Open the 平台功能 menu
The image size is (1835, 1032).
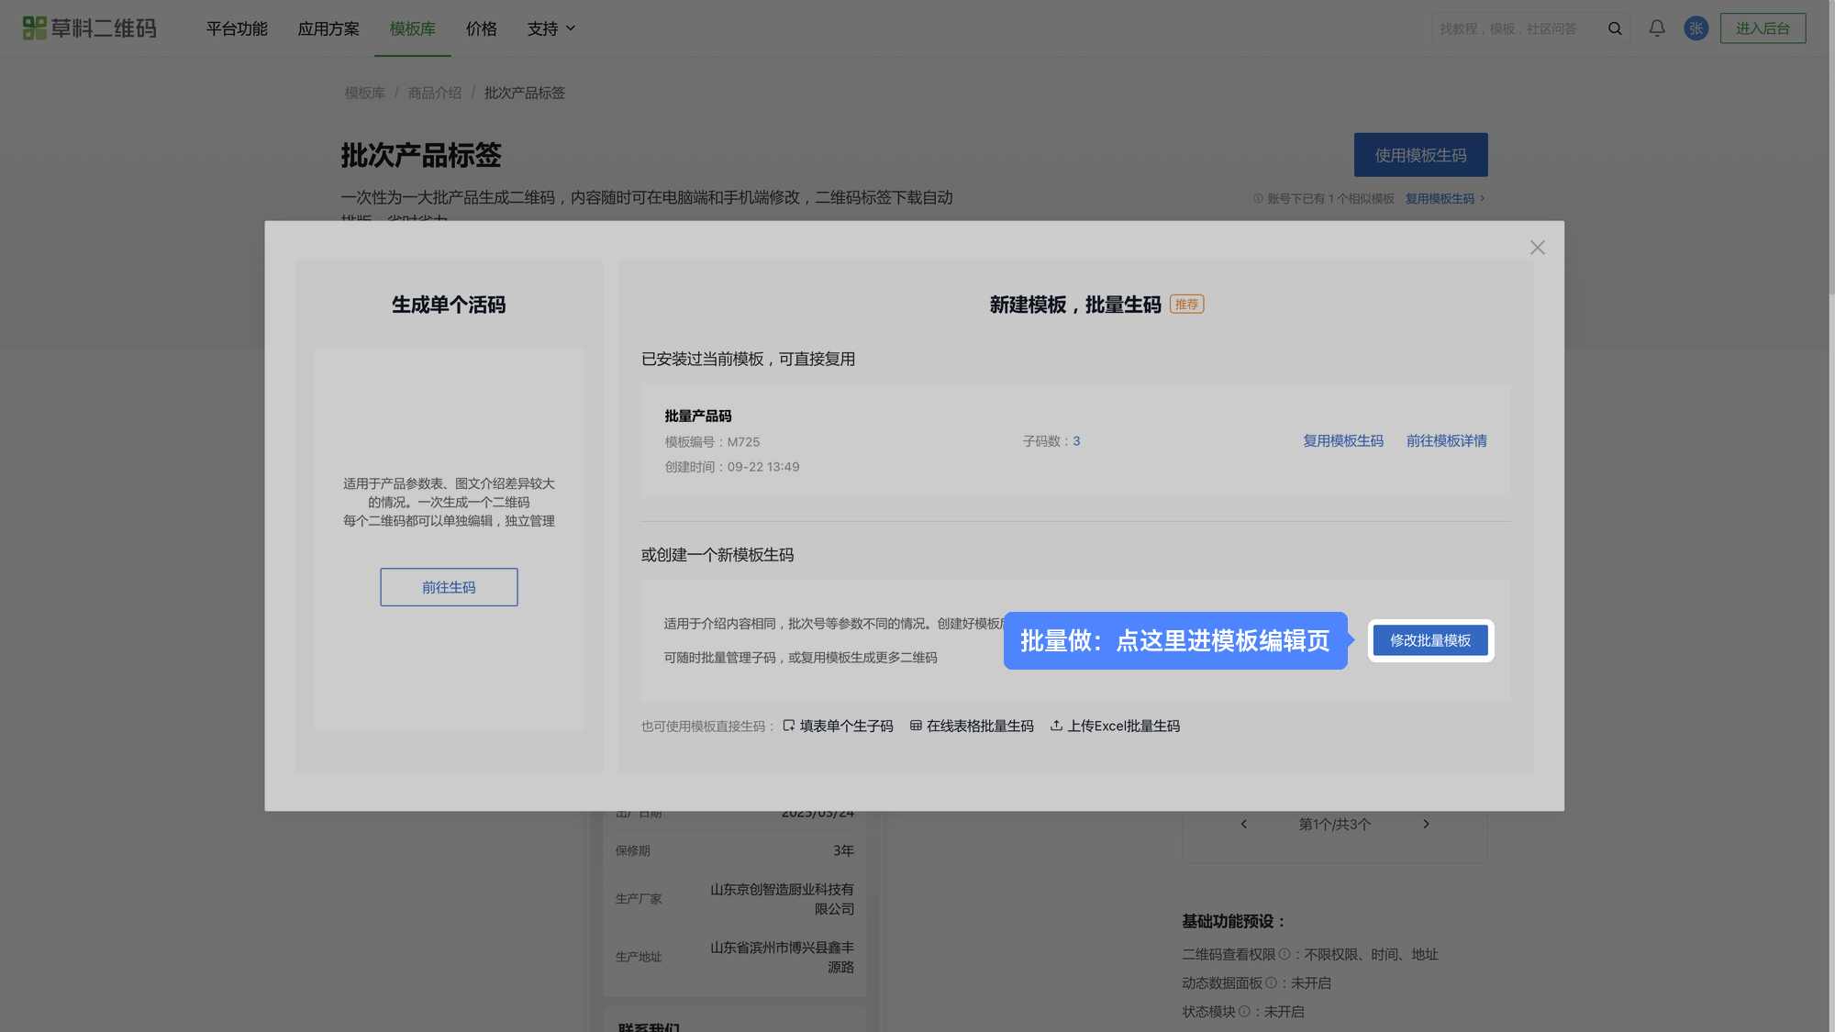click(x=237, y=28)
